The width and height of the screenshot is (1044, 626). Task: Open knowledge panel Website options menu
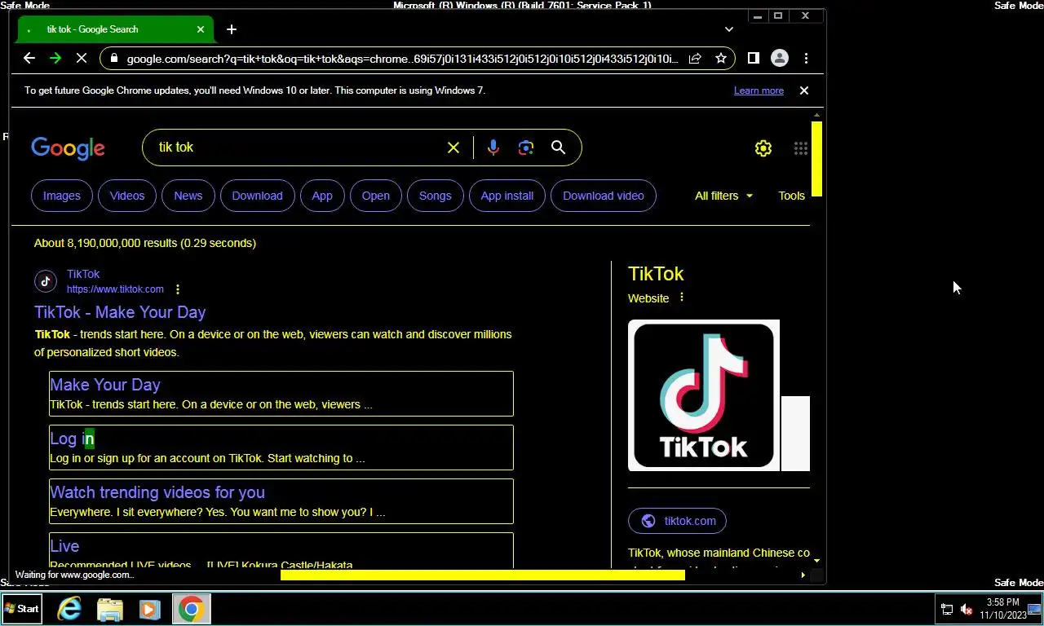[682, 298]
